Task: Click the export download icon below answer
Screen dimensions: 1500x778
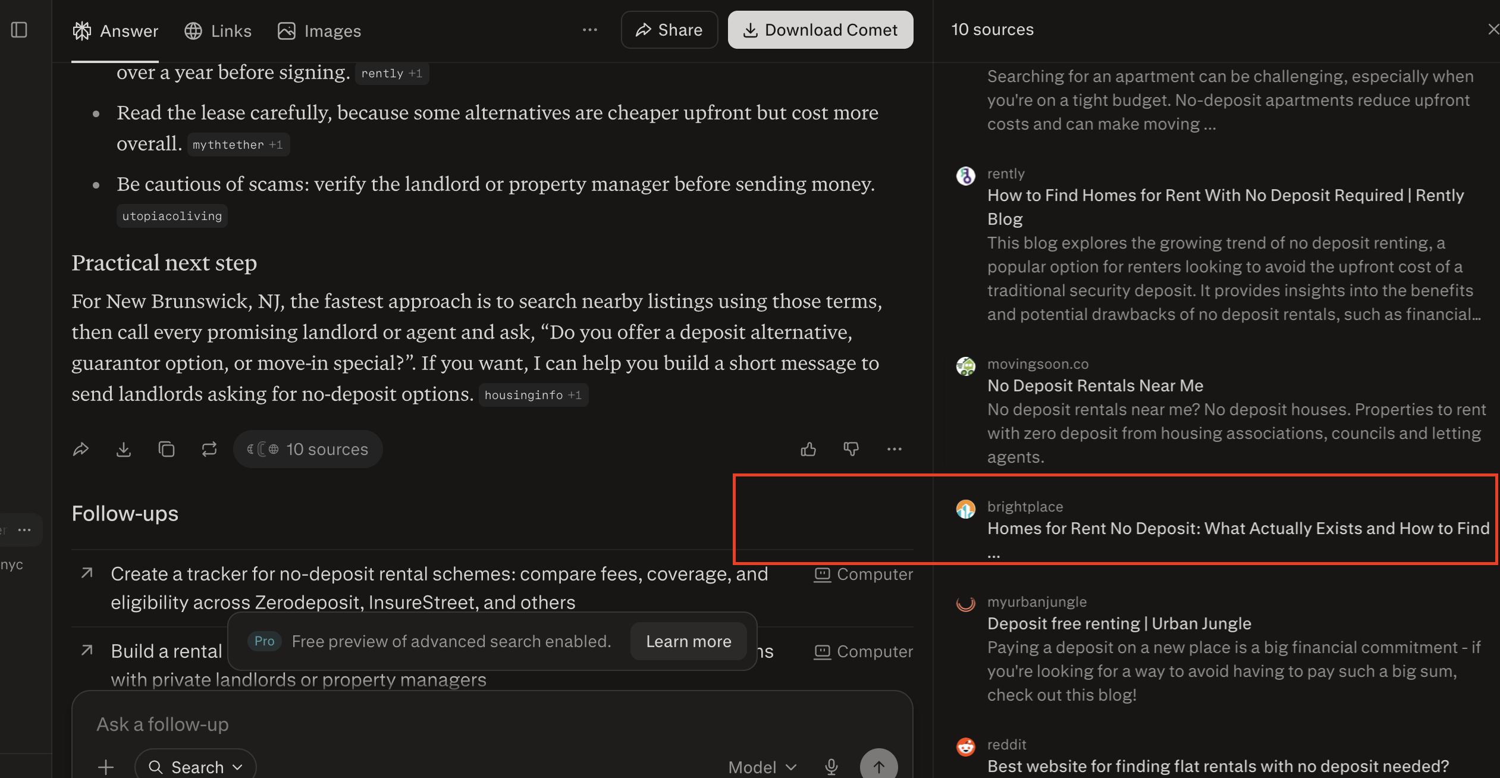Action: pyautogui.click(x=124, y=449)
